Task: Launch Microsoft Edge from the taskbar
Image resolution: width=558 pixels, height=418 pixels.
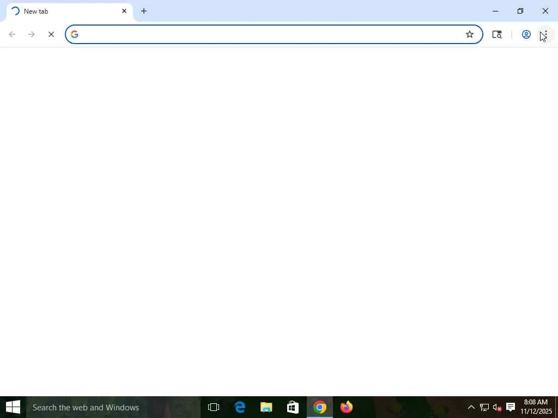Action: [240, 407]
